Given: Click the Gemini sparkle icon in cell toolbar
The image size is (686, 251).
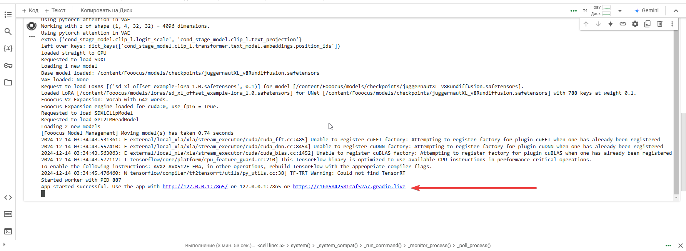Looking at the screenshot, I should (611, 24).
